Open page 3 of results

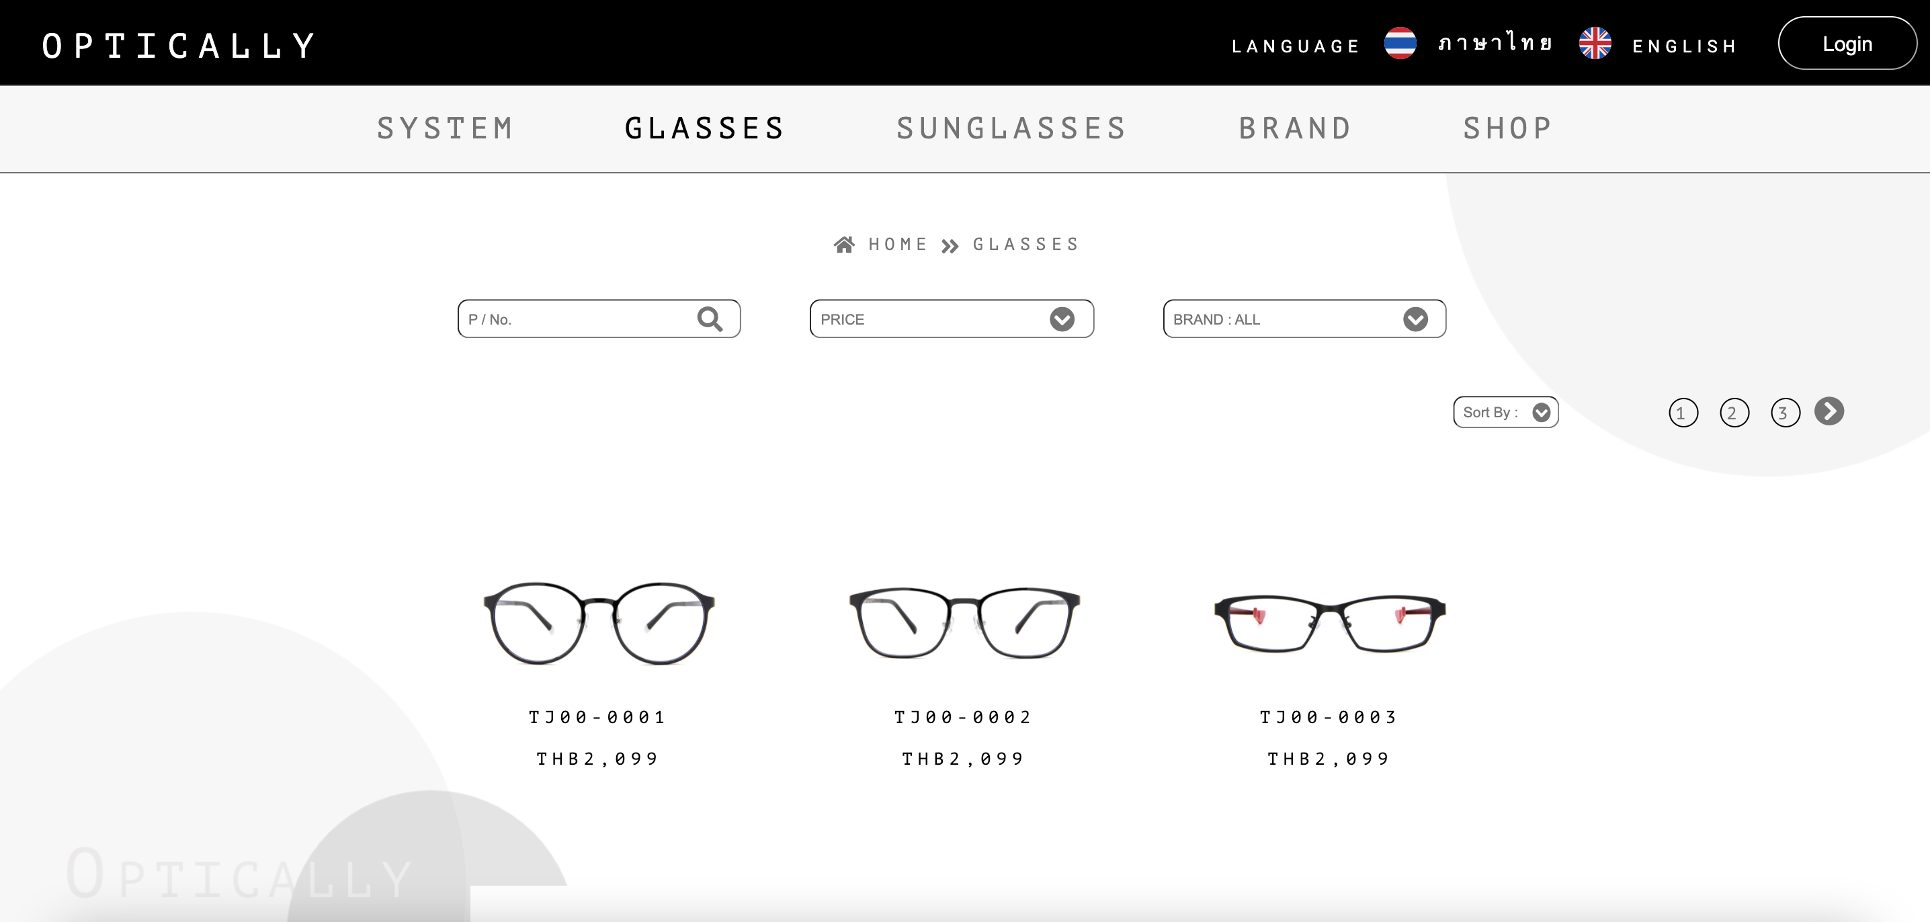pyautogui.click(x=1785, y=413)
